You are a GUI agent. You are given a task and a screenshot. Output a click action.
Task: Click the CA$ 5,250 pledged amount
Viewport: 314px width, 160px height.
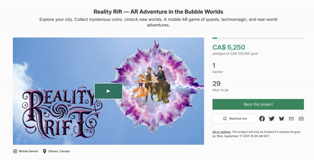coord(229,47)
